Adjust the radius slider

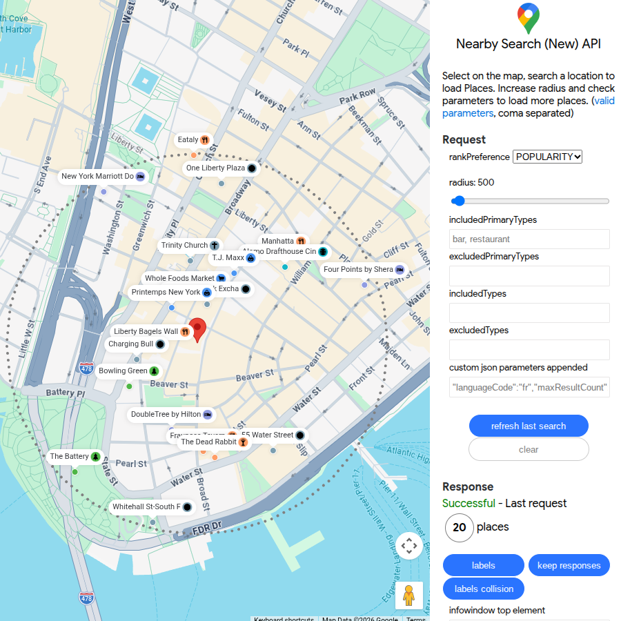(x=529, y=201)
